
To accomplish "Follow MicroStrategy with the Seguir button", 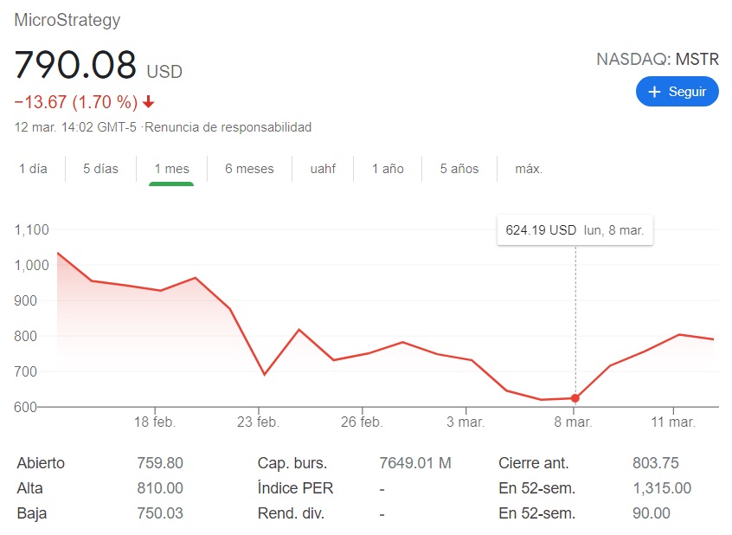I will tap(677, 92).
